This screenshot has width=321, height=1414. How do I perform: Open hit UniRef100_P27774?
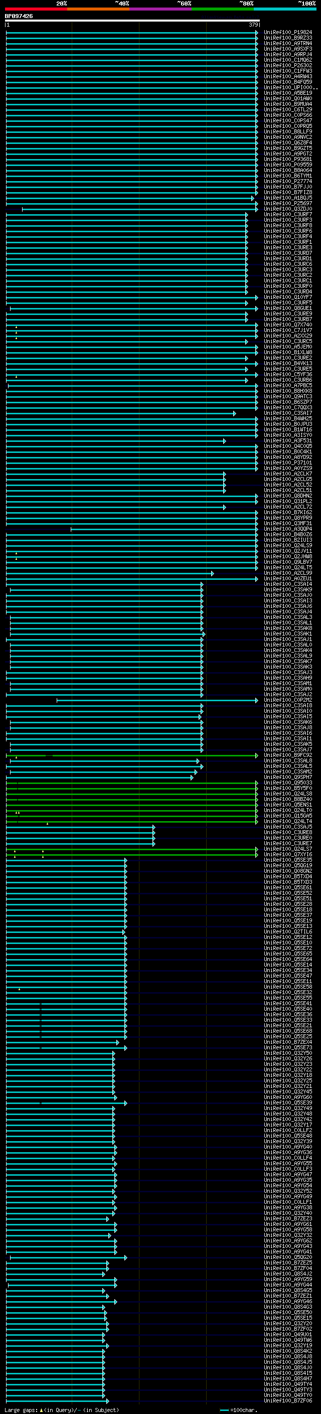(x=287, y=181)
